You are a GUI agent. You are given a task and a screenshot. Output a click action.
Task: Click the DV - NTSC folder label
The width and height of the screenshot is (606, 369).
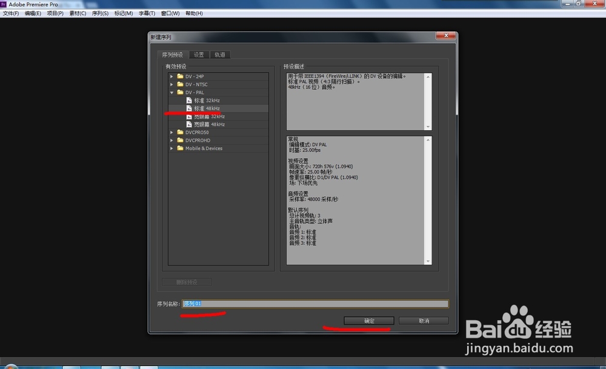196,84
